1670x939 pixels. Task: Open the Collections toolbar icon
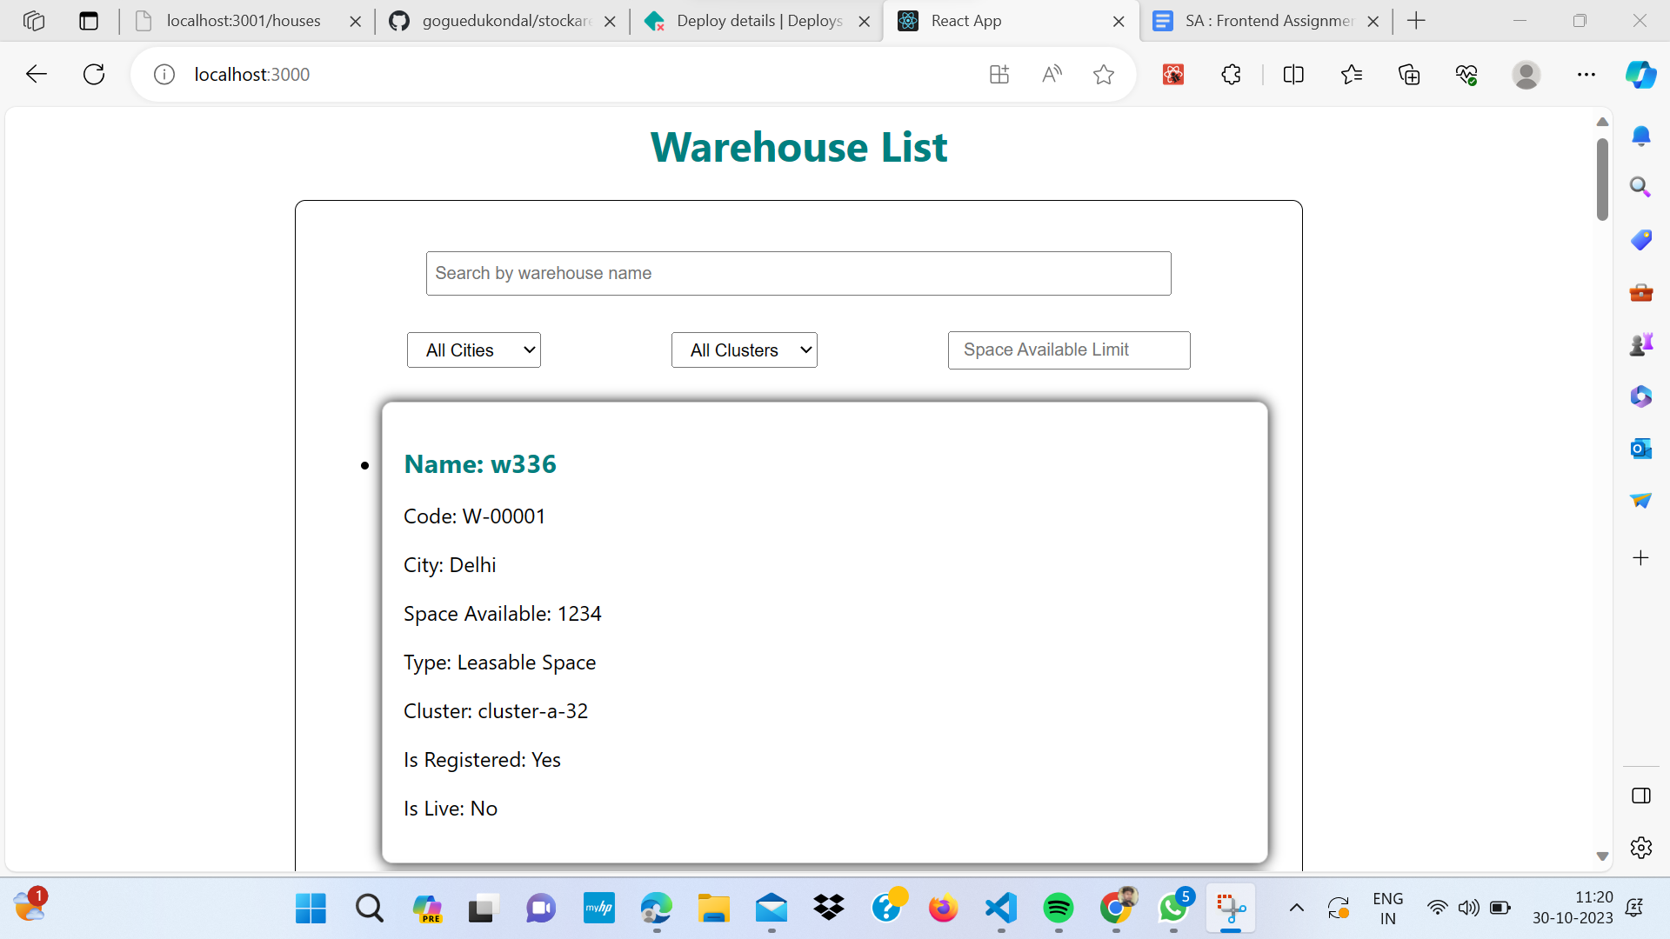[1409, 75]
